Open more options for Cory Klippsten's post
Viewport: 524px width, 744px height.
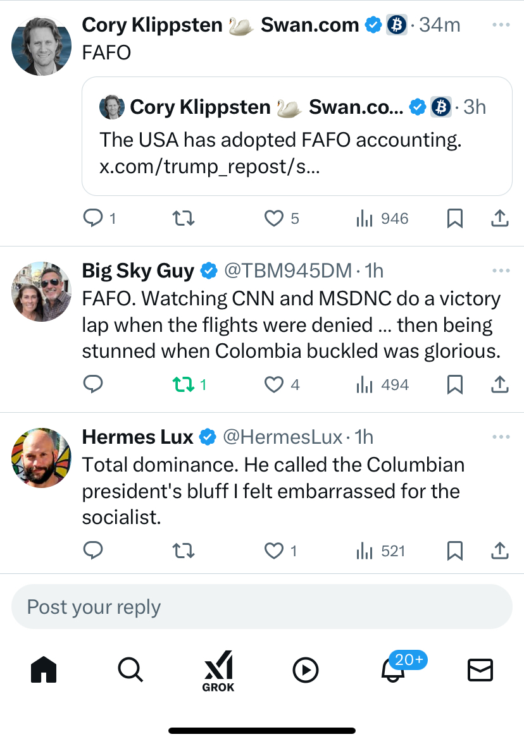501,25
